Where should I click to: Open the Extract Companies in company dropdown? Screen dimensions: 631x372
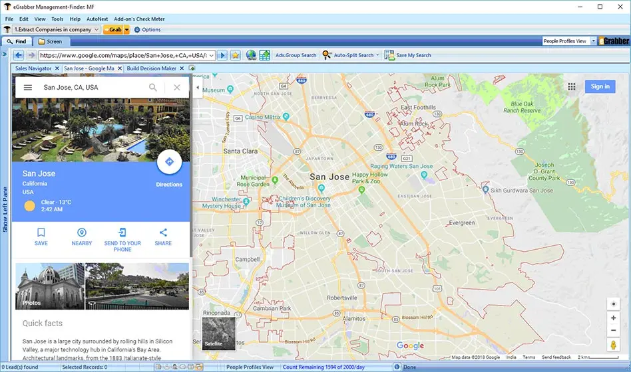[x=96, y=30]
